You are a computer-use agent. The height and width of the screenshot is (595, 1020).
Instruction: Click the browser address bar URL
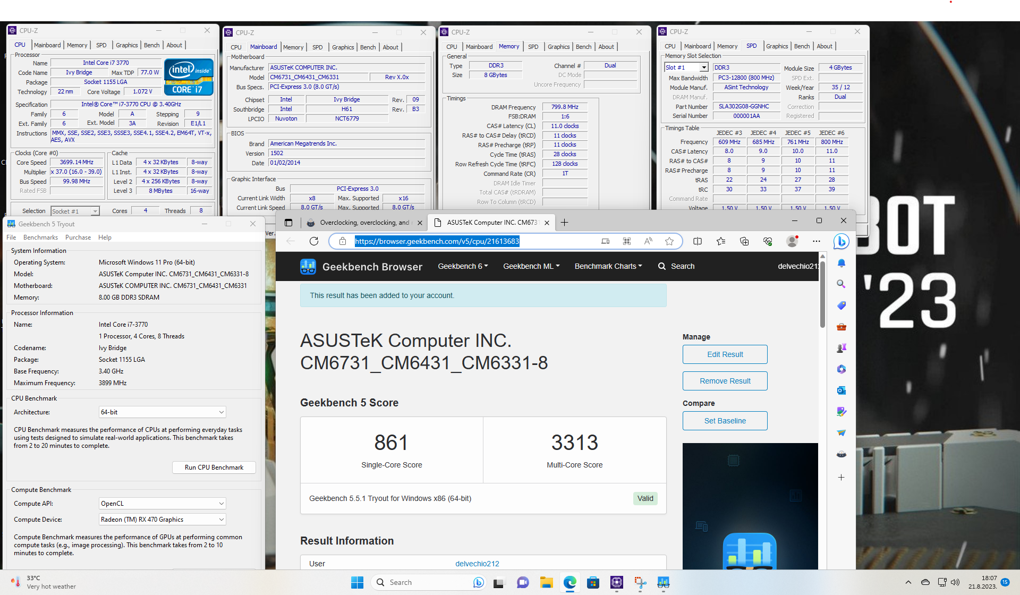point(437,241)
